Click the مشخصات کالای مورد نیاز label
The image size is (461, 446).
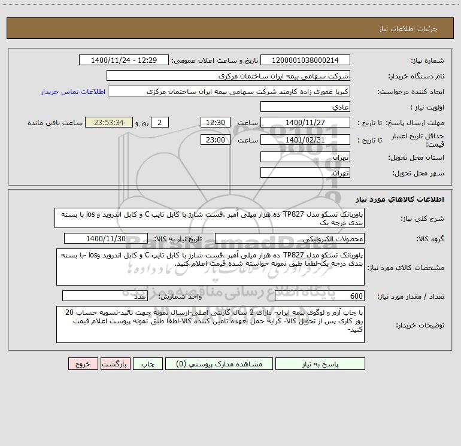tap(407, 268)
